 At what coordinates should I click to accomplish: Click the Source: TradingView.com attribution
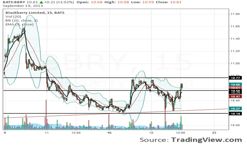pos(191,140)
